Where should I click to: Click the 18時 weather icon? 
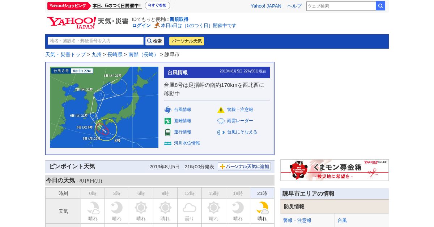(x=238, y=208)
